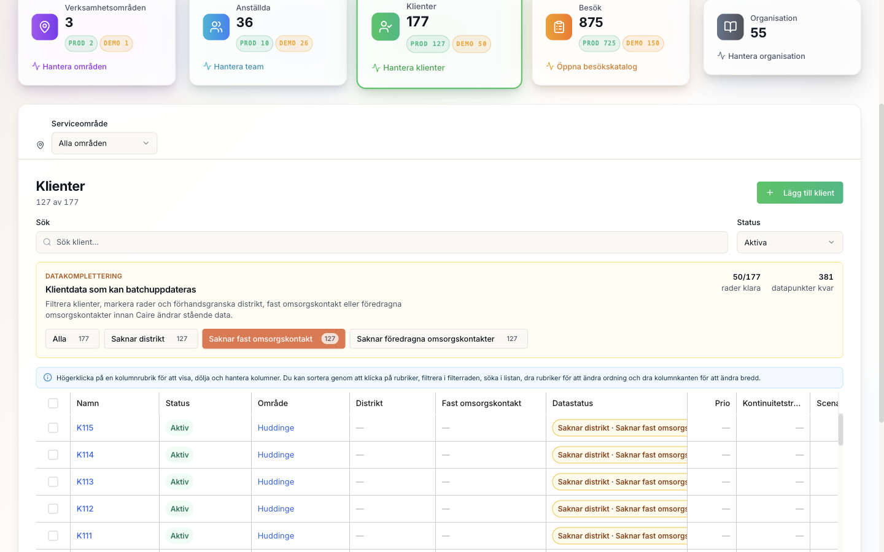This screenshot has height=552, width=884.
Task: Click the purple location pin icon for Verksamhetsområden
Action: [x=45, y=27]
